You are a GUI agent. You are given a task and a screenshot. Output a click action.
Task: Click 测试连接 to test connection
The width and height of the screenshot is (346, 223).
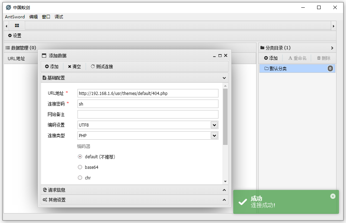click(x=102, y=66)
